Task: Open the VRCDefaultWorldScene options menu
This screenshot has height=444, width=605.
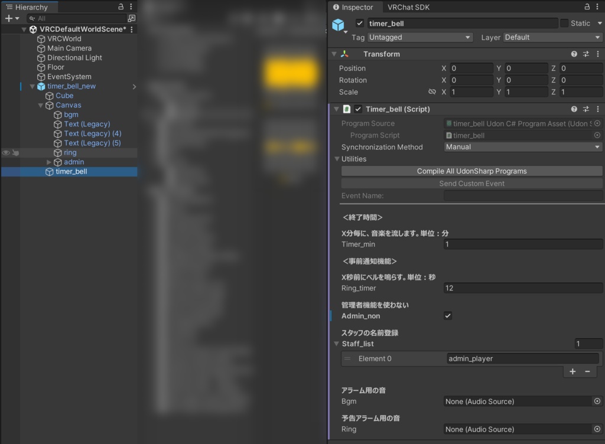Action: click(132, 30)
